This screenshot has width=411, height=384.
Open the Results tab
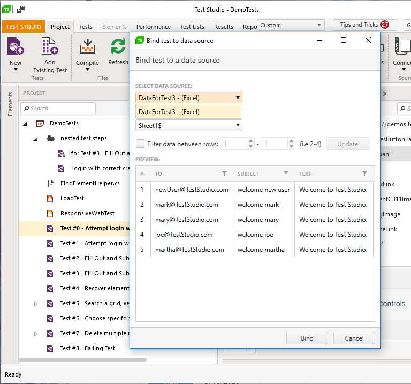point(224,27)
